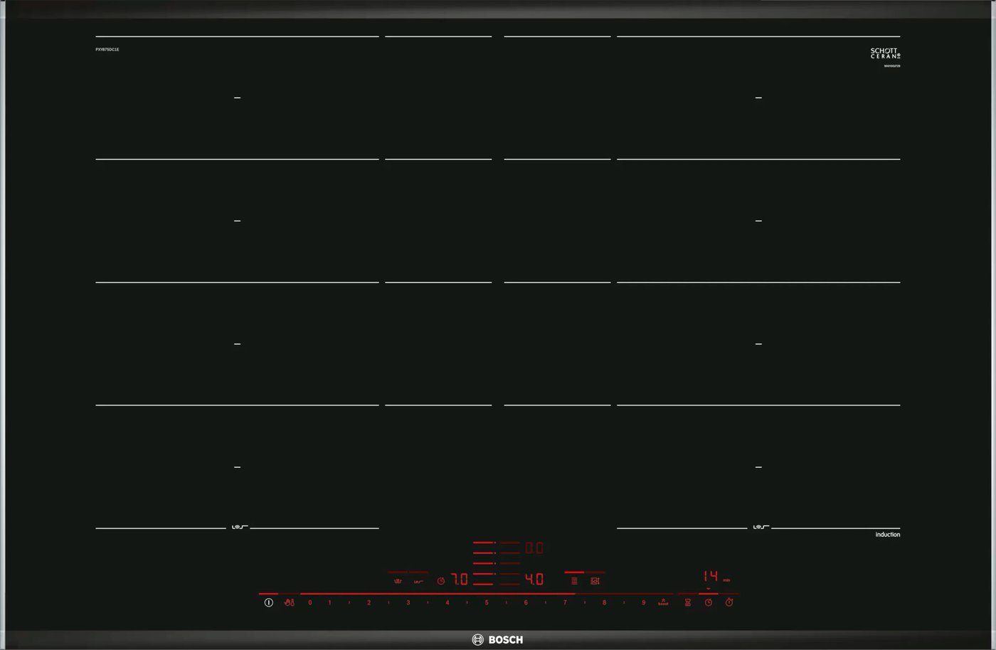The image size is (996, 650).
Task: Set power level 4 on the slider
Action: (447, 602)
